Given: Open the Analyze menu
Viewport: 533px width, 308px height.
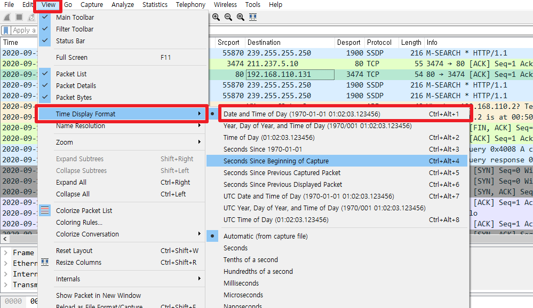Looking at the screenshot, I should tap(123, 5).
